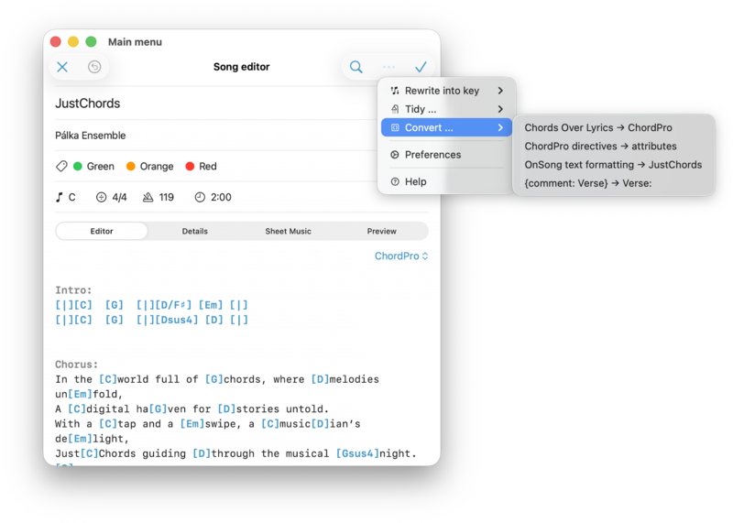
Task: Switch to the Editor tab
Action: (102, 232)
